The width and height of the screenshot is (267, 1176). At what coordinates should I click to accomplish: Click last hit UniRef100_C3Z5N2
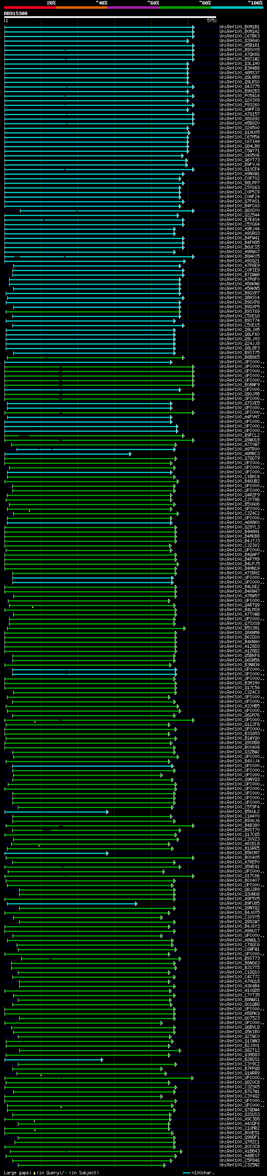coord(239,1165)
